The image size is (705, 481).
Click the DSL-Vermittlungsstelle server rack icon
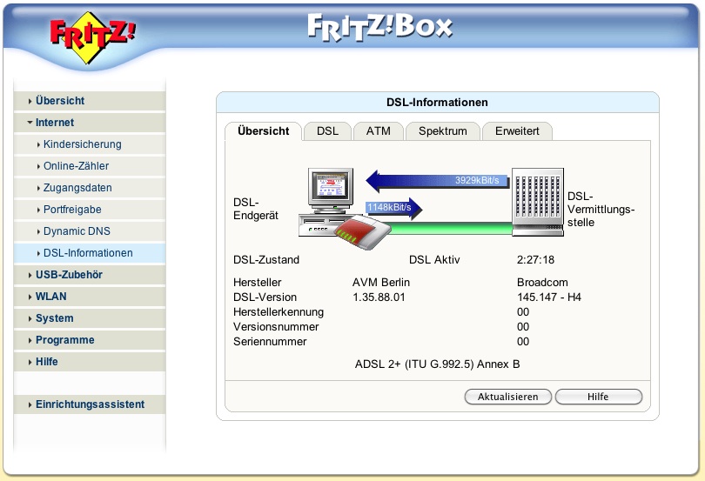pos(538,202)
